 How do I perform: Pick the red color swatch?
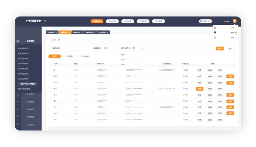coord(215,28)
